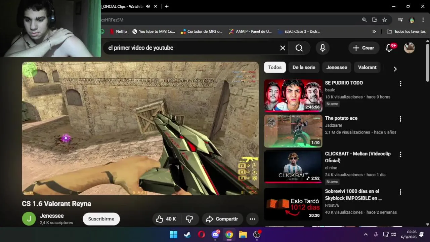430x242 pixels.
Task: Open the CLICKBAIT Melian video thumbnail
Action: [x=293, y=167]
